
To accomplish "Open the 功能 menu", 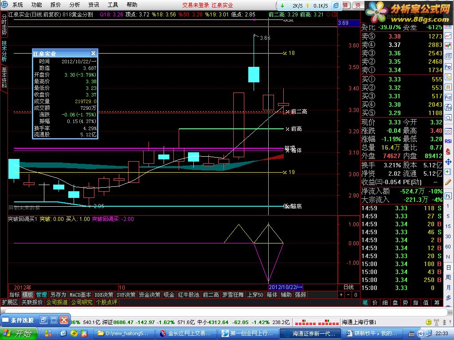I will pos(36,4).
